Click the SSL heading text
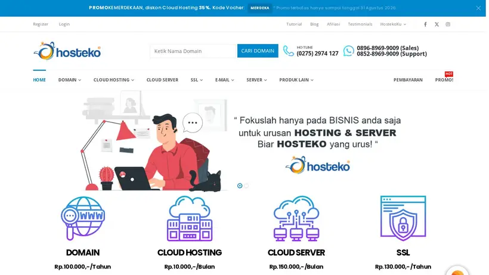The width and height of the screenshot is (489, 275). [x=403, y=252]
